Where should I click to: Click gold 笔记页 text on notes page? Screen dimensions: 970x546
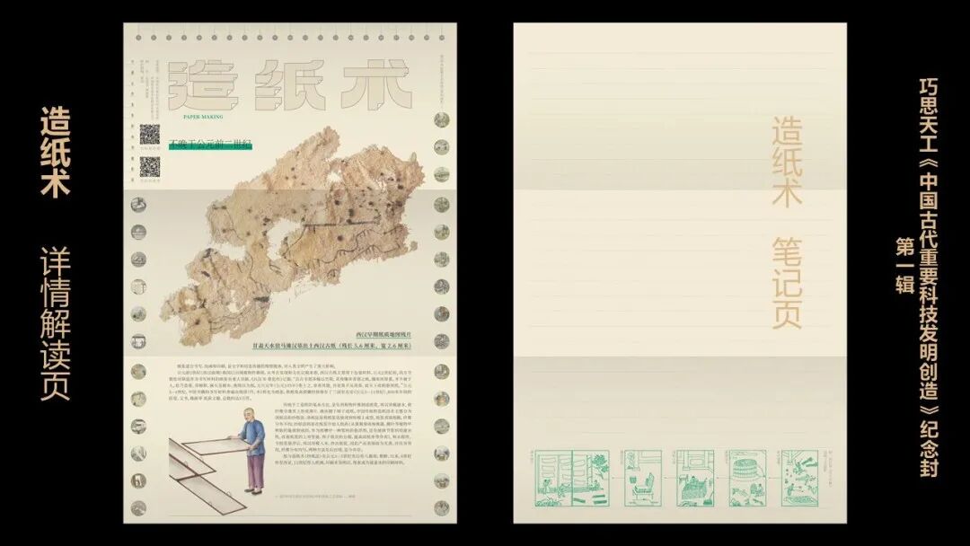click(x=787, y=283)
